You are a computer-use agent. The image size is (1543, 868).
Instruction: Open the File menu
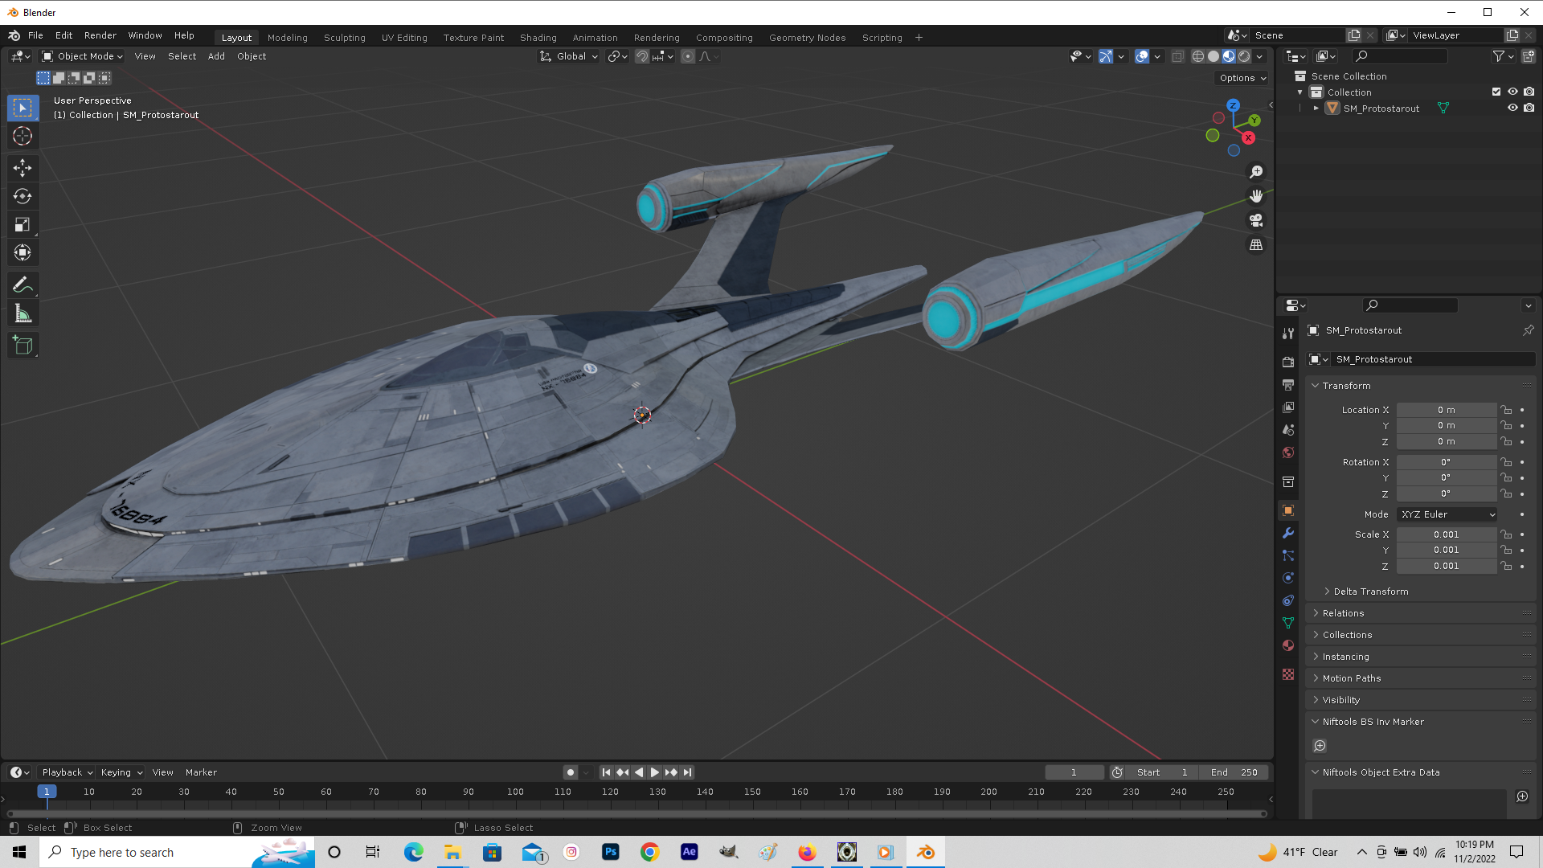[x=35, y=35]
